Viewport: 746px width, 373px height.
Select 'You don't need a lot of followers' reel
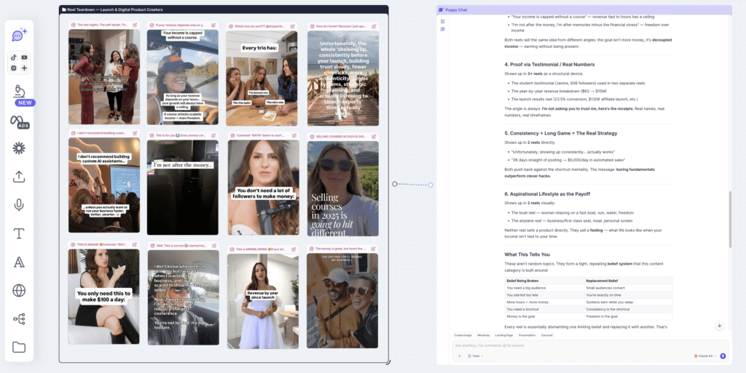click(x=264, y=188)
